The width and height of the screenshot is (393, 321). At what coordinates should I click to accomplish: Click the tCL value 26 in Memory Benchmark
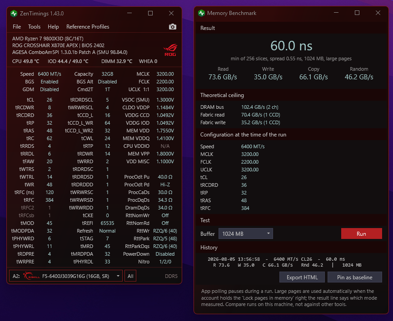(x=244, y=177)
